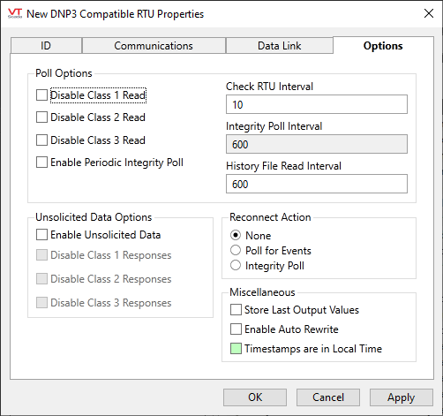The width and height of the screenshot is (443, 416).
Task: Click disabled Disable Class 3 Responses checkbox
Action: click(x=41, y=303)
